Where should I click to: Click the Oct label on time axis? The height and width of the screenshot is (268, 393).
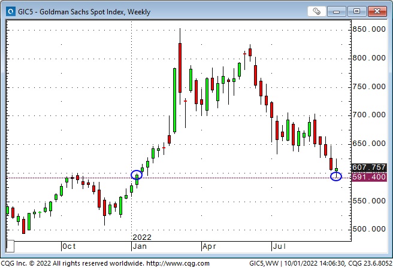[69, 246]
